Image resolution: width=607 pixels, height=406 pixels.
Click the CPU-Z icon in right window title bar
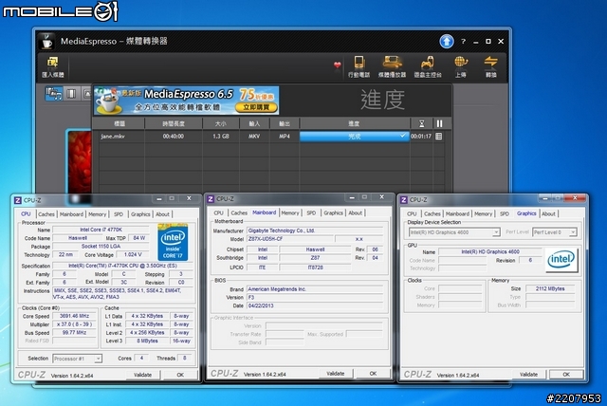pyautogui.click(x=404, y=200)
